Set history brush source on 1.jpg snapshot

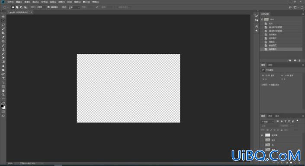(x=262, y=19)
